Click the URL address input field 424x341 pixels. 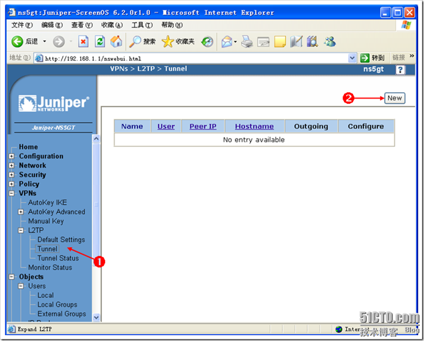(196, 58)
